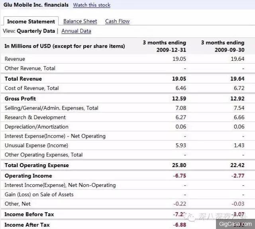Image resolution: width=255 pixels, height=229 pixels.
Task: Select the 'Other, Net' row label
Action: coord(18,204)
